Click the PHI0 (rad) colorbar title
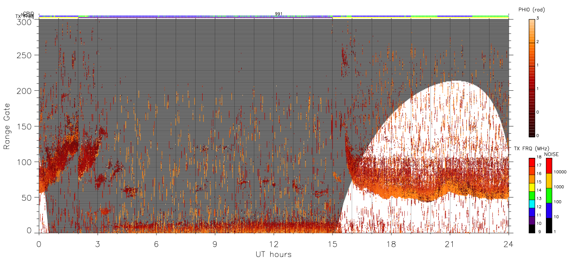 [532, 10]
